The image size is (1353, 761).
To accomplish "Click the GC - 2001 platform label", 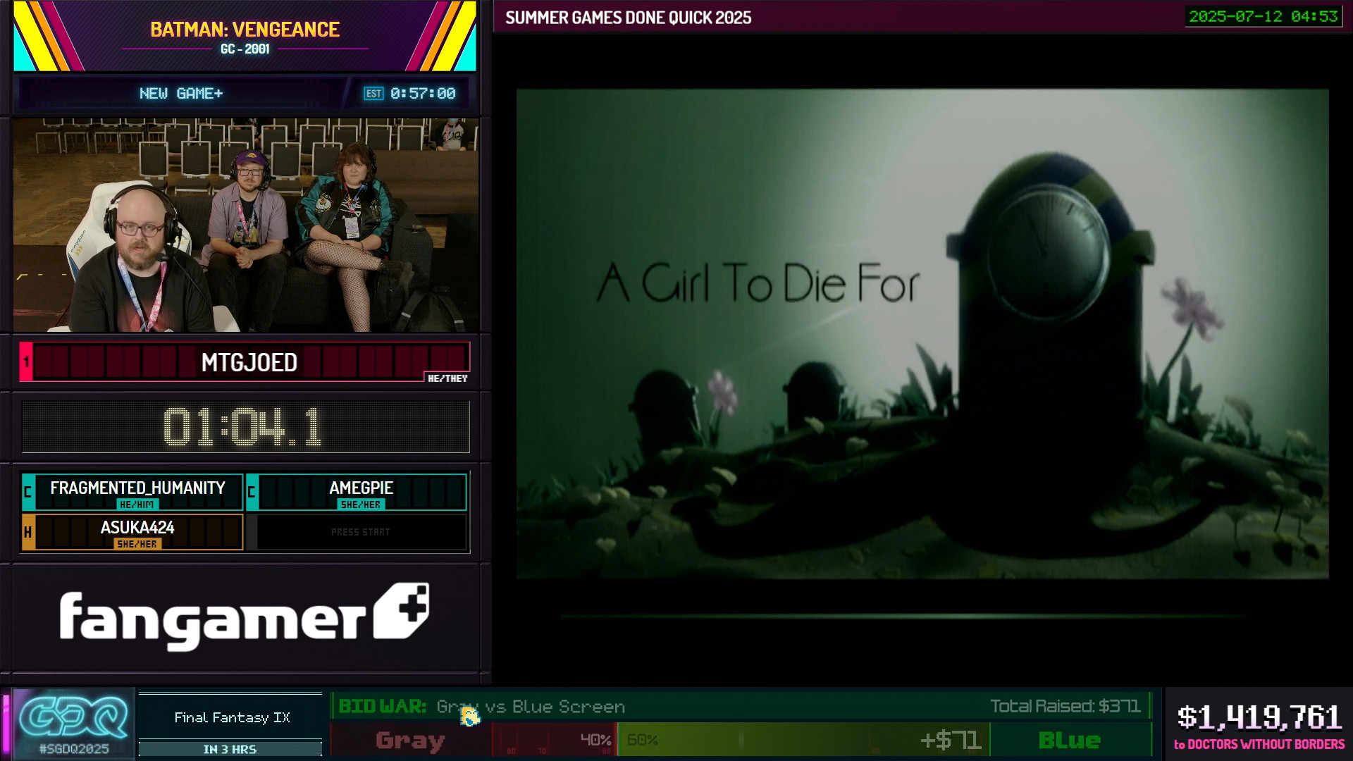I will (x=245, y=49).
